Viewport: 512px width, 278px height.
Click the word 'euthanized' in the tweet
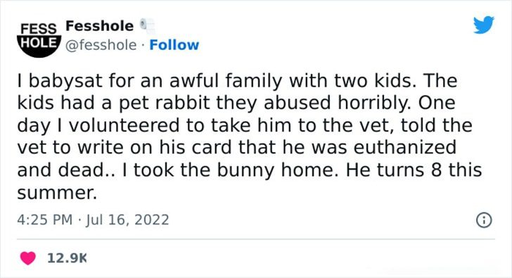coord(404,147)
